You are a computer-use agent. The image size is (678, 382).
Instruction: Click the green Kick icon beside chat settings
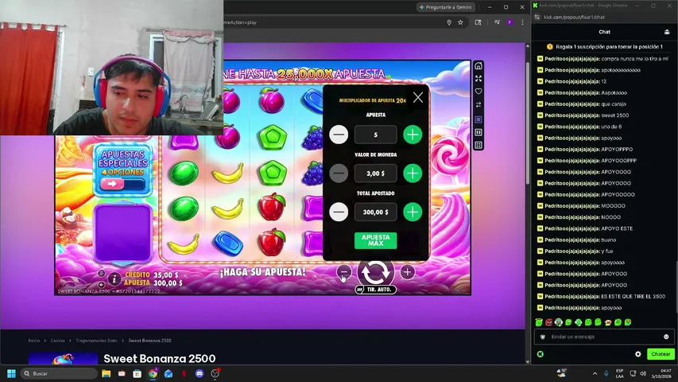tap(540, 354)
